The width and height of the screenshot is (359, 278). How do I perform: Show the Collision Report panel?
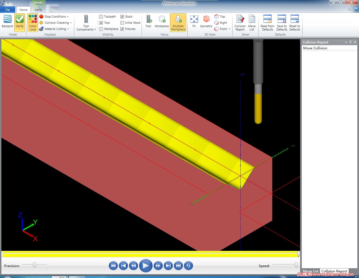coord(240,23)
